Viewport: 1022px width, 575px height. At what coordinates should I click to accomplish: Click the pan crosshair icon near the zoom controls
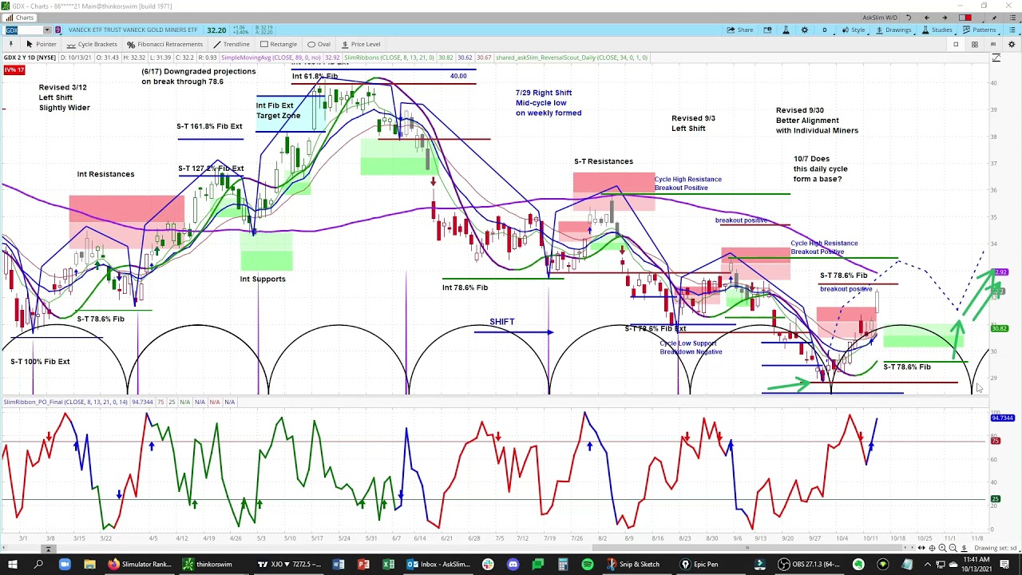[x=932, y=548]
